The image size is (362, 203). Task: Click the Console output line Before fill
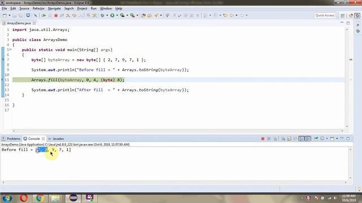[36, 150]
